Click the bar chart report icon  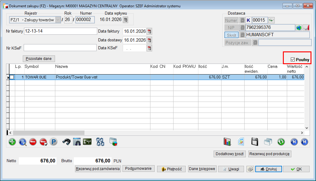point(227,142)
